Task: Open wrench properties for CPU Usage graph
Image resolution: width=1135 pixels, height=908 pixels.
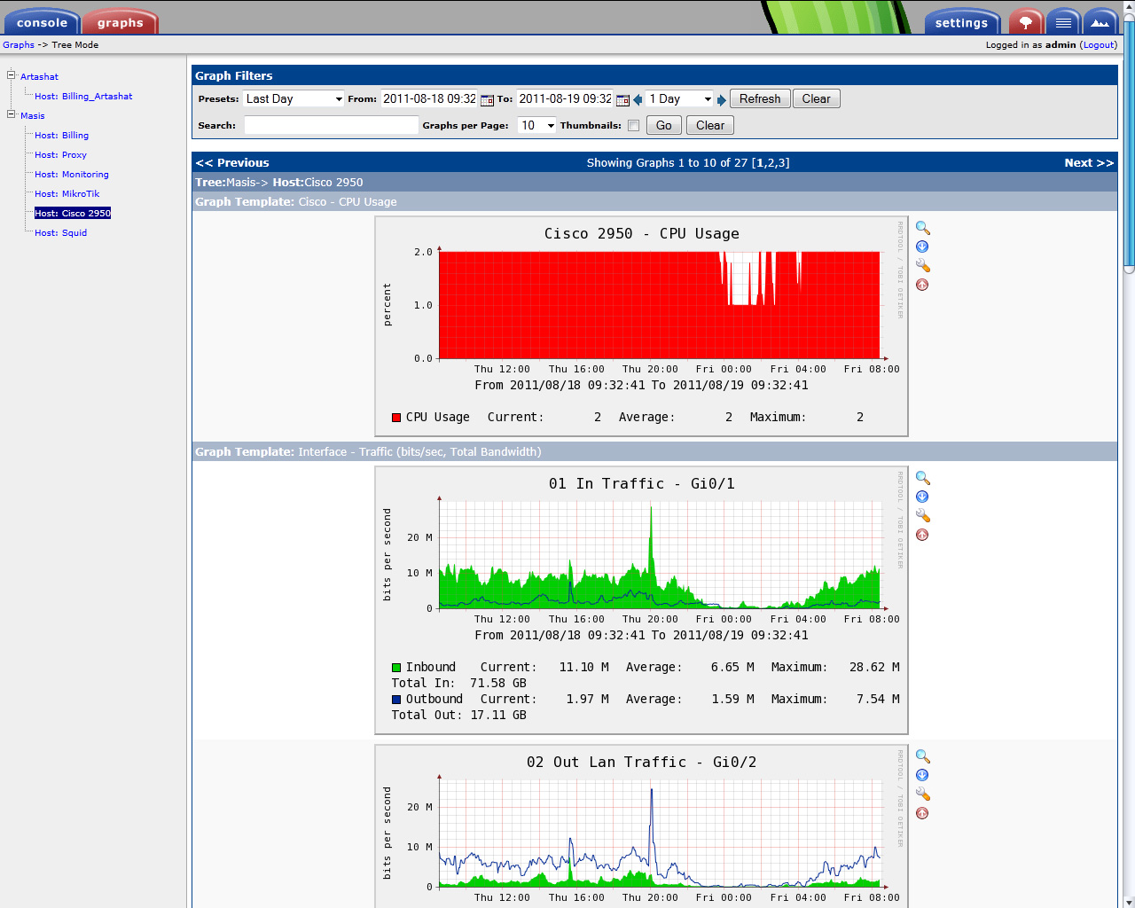Action: pos(922,266)
